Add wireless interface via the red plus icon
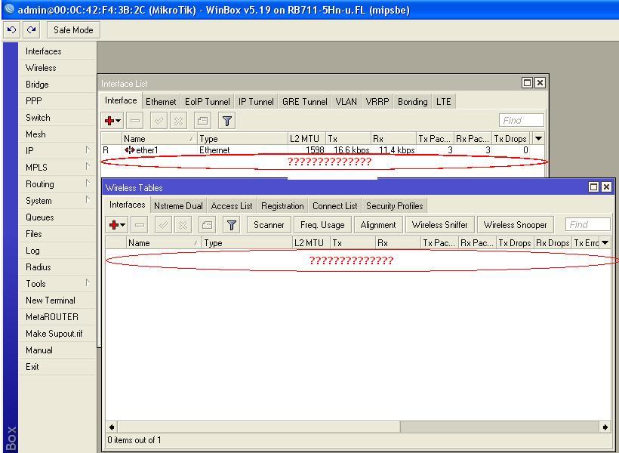The width and height of the screenshot is (619, 453). (114, 224)
